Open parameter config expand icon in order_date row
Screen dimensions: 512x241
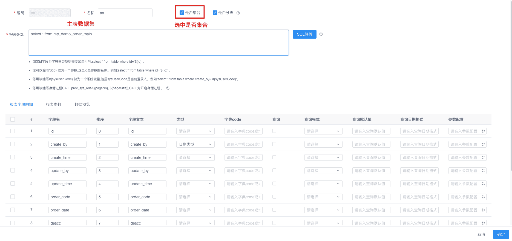coord(483,210)
